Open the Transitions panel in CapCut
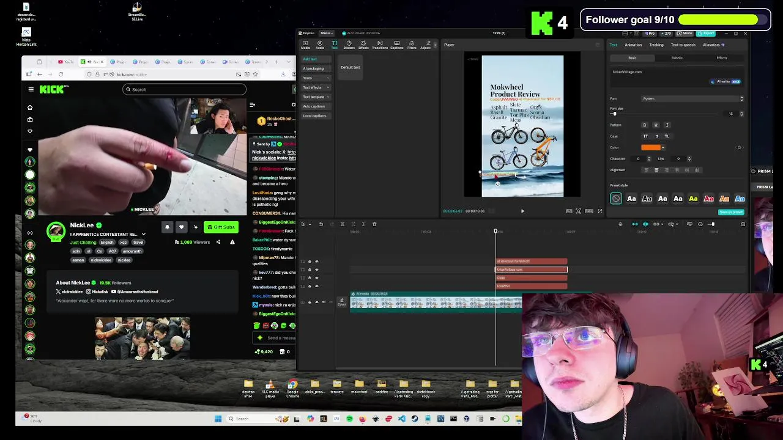This screenshot has width=783, height=440. coord(380,45)
